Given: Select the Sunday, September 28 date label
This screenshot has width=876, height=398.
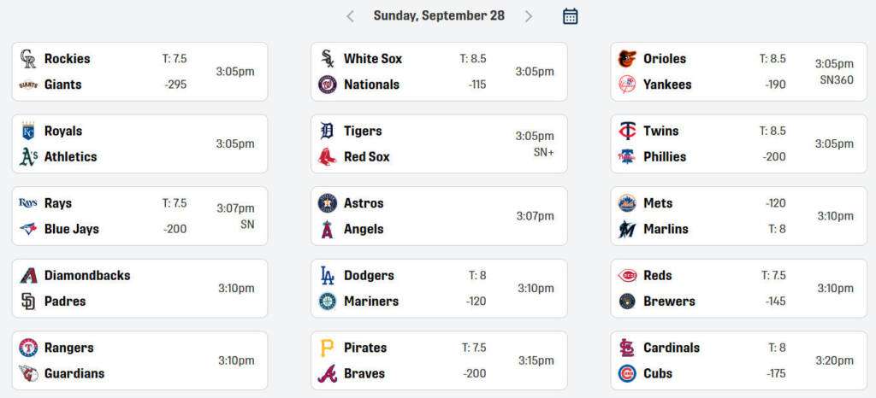Looking at the screenshot, I should point(439,16).
